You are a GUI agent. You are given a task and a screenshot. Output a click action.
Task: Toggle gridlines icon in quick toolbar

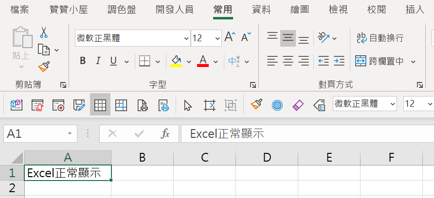tap(100, 105)
